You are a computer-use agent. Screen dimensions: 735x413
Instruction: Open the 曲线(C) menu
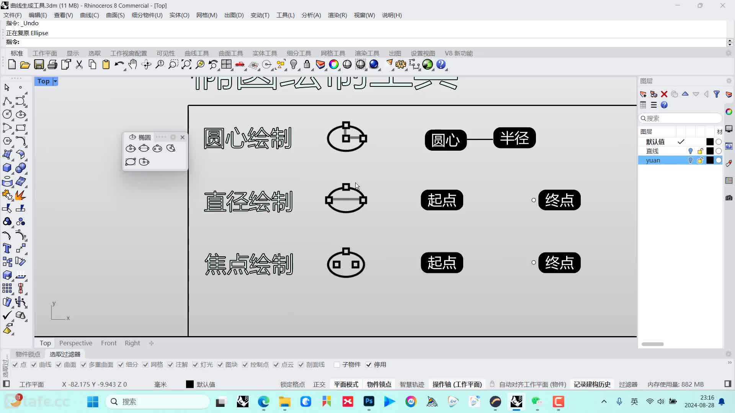click(89, 15)
